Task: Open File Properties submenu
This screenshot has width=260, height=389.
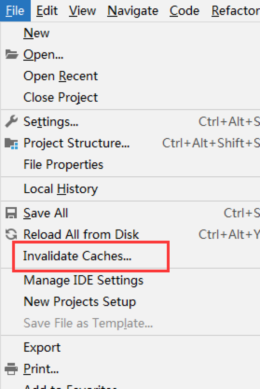Action: 63,165
